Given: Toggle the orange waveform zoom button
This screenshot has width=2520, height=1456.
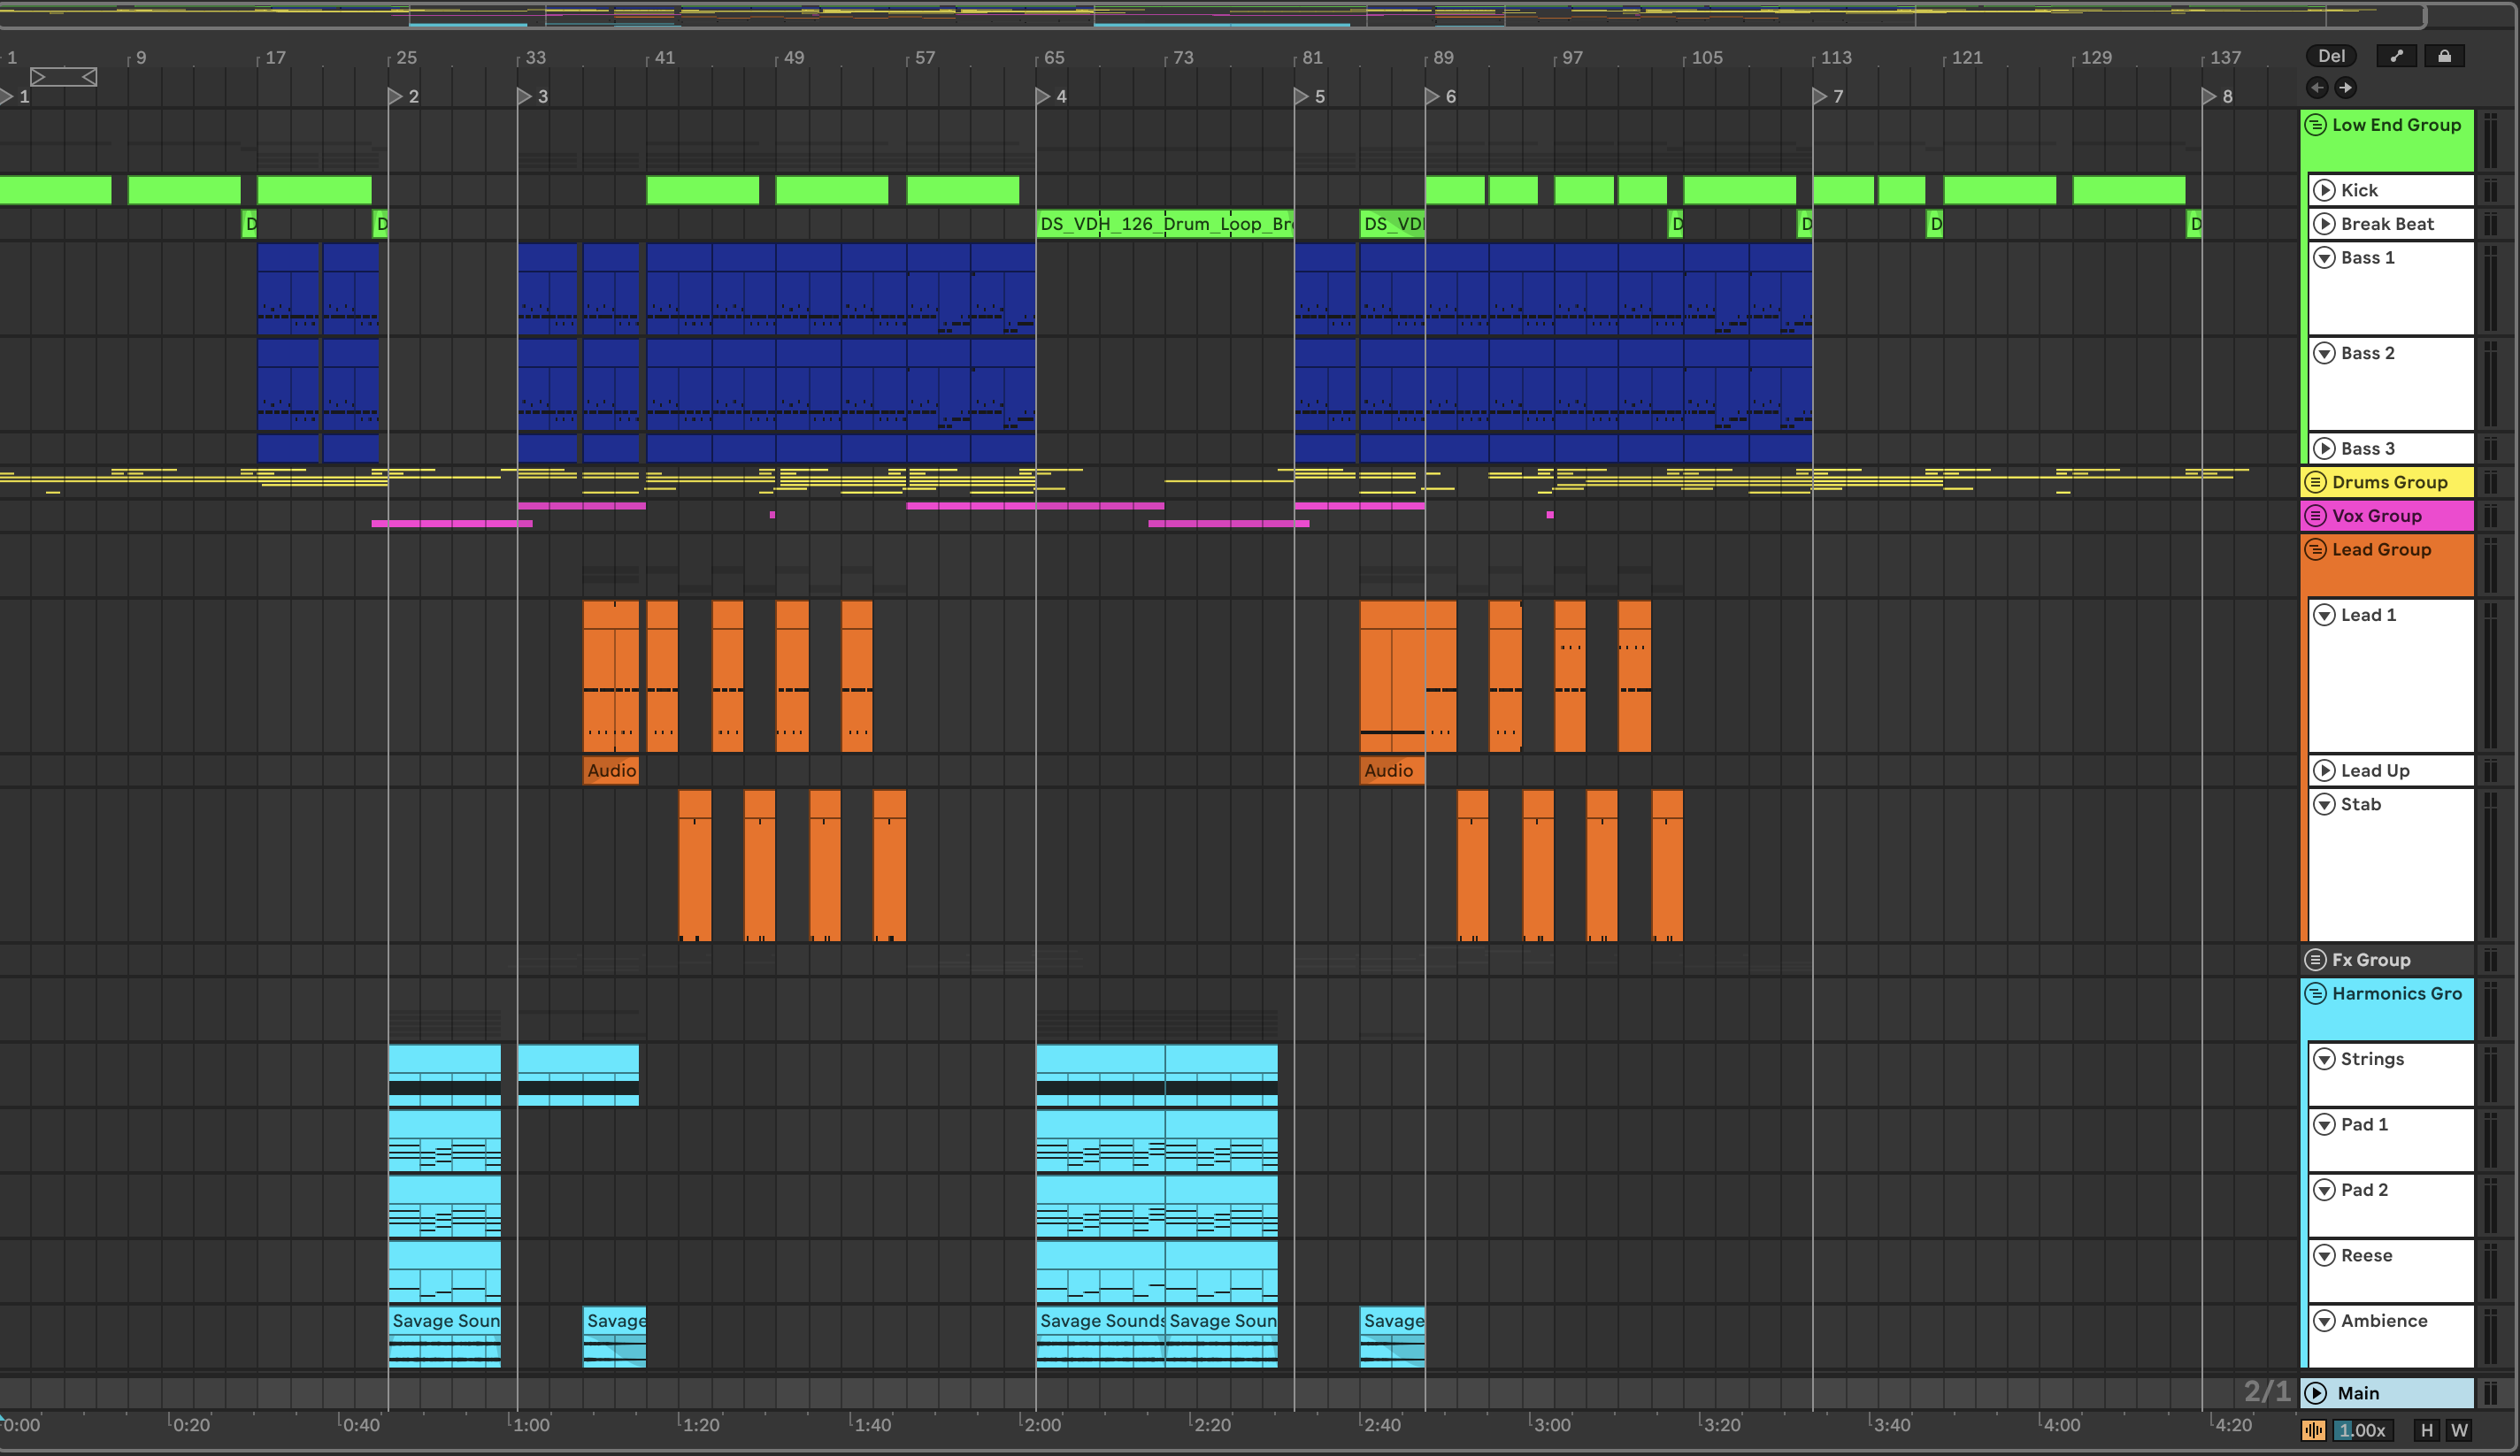Looking at the screenshot, I should 2314,1430.
